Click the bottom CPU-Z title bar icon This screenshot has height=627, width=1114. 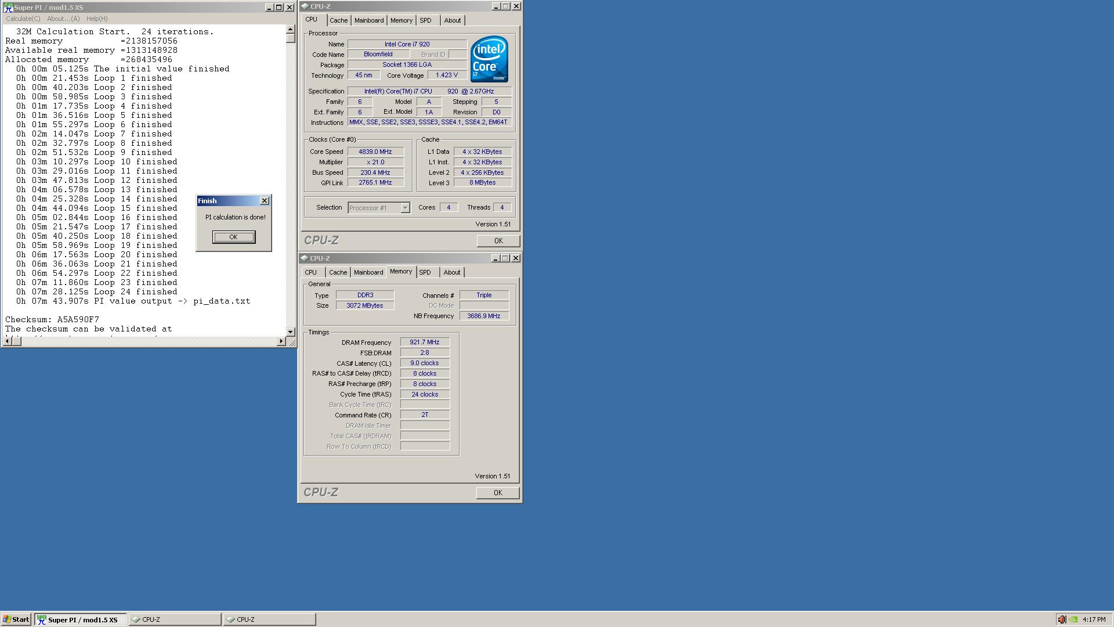(x=305, y=258)
